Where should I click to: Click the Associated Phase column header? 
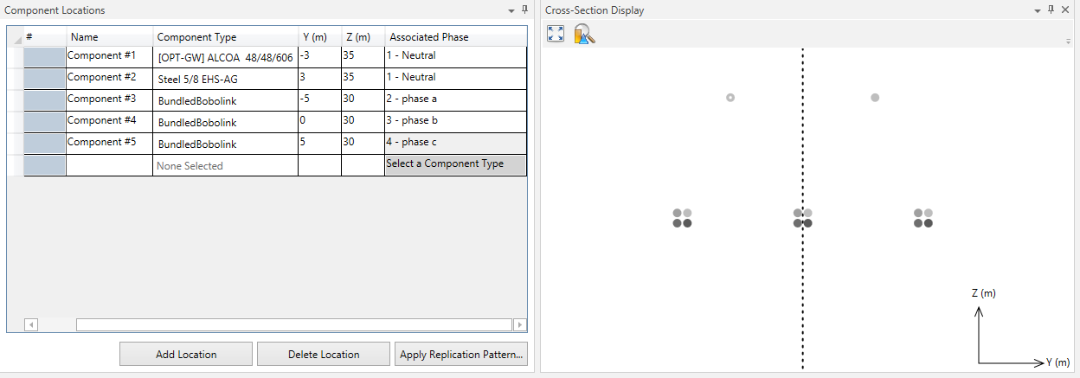click(455, 36)
